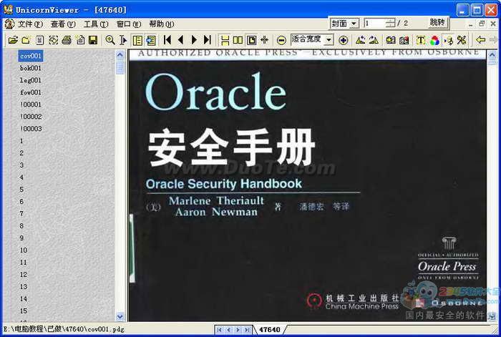Select the text cursor selection tool

[x=123, y=40]
